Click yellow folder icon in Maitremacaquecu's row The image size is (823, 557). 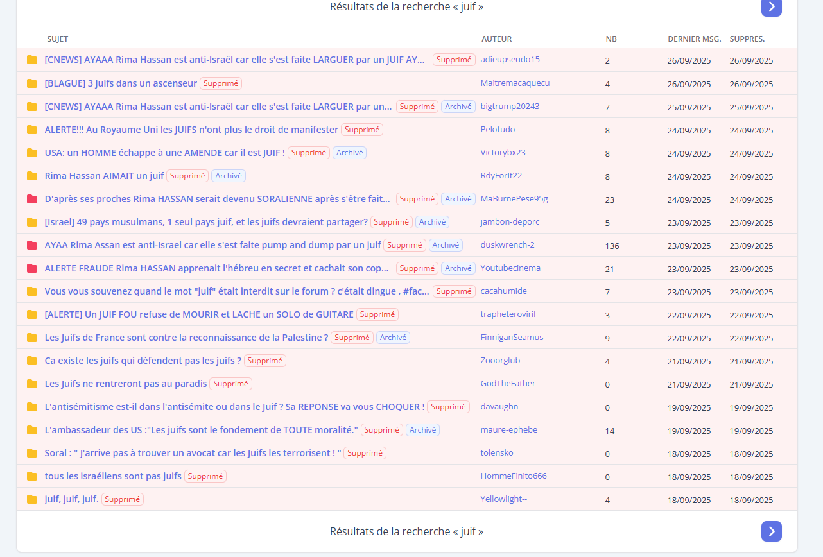pyautogui.click(x=32, y=83)
